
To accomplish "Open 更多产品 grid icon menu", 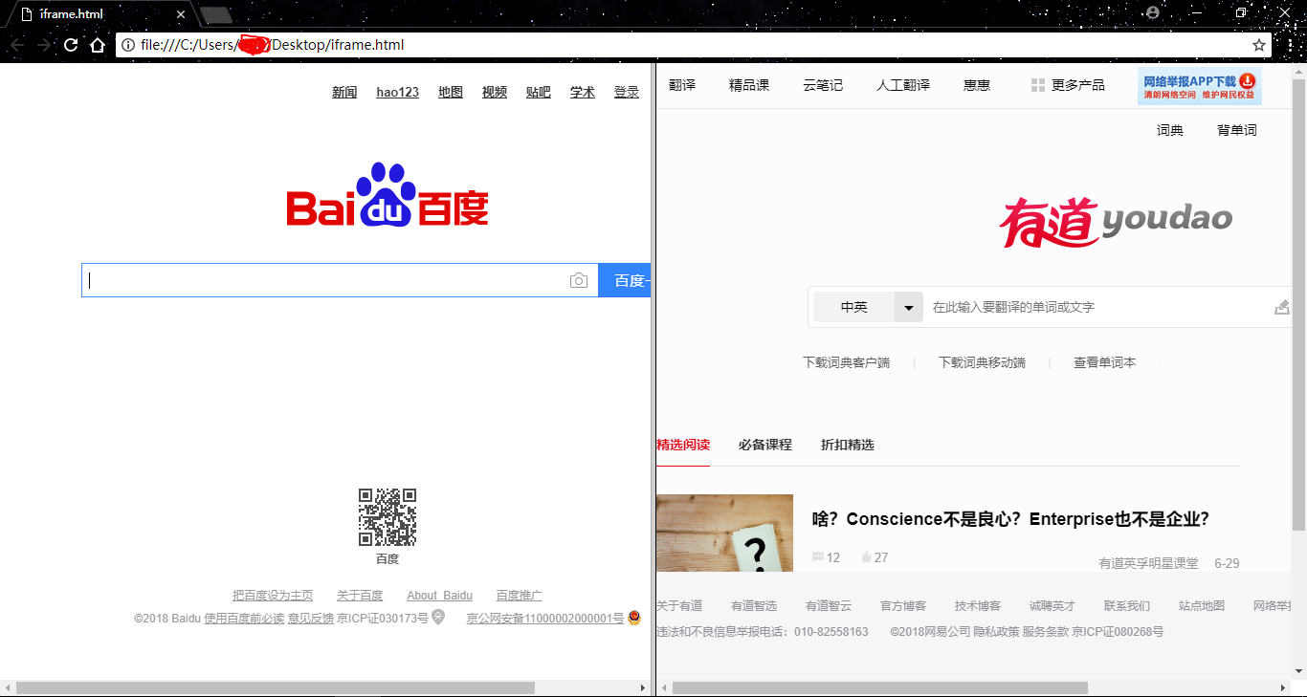I will [x=1037, y=85].
